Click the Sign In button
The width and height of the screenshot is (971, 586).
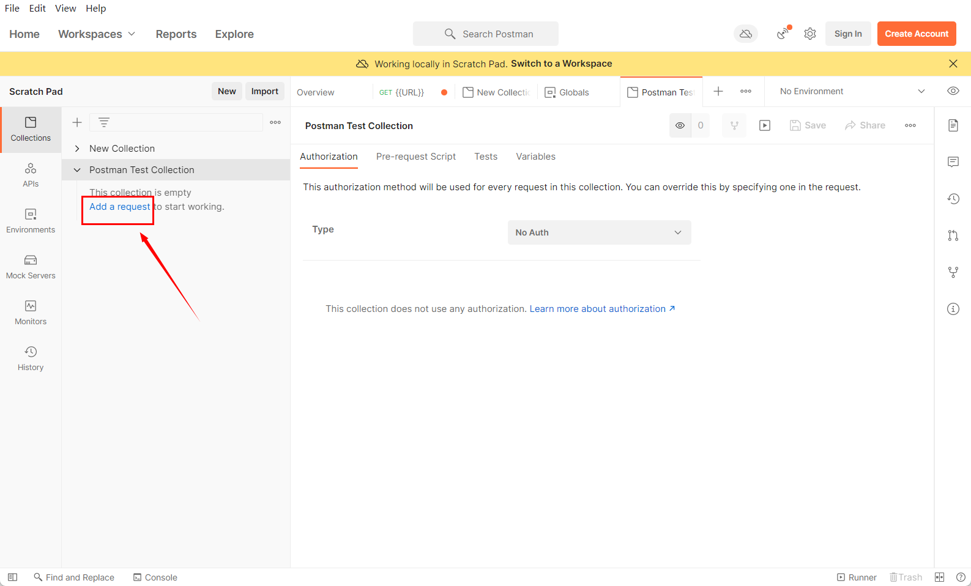click(848, 34)
